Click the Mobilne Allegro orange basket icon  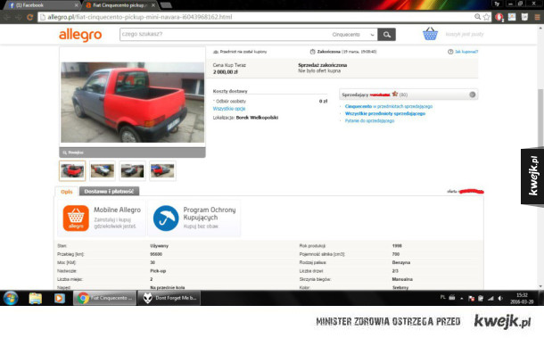[76, 218]
